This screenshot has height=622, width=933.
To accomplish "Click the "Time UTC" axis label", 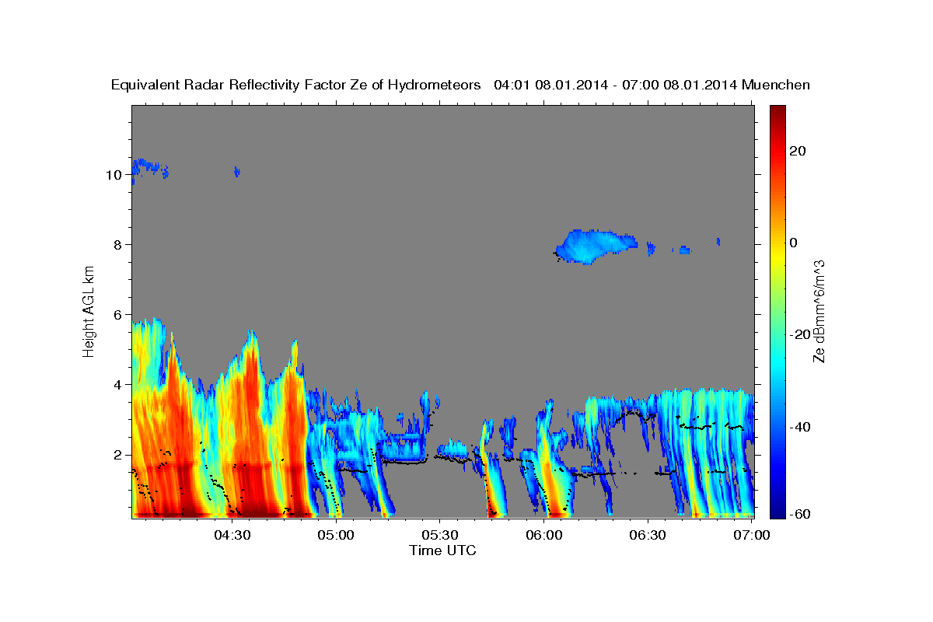I will pos(442,550).
